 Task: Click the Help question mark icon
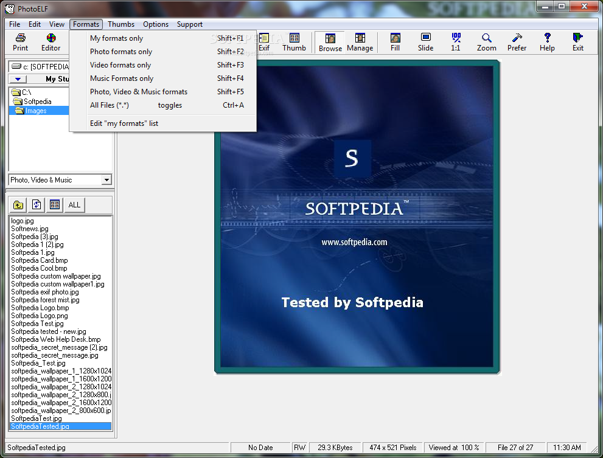click(547, 42)
